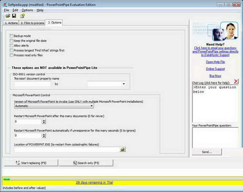Click the POWERPNT.EXE browse folder icon
This screenshot has height=192, width=243.
click(123, 149)
